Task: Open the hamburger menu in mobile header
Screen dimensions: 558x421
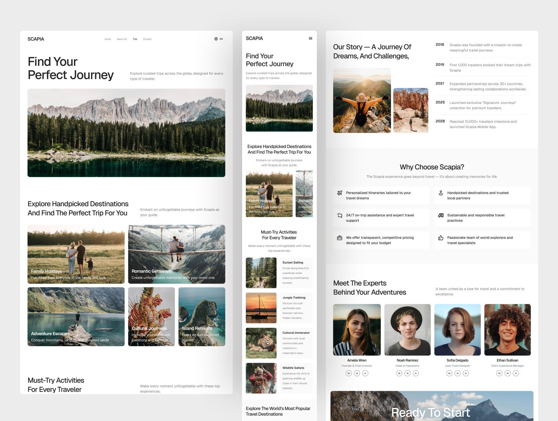Action: [310, 38]
